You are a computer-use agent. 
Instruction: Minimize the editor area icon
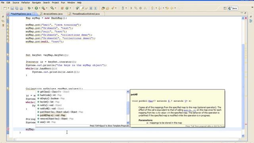tap(242, 13)
